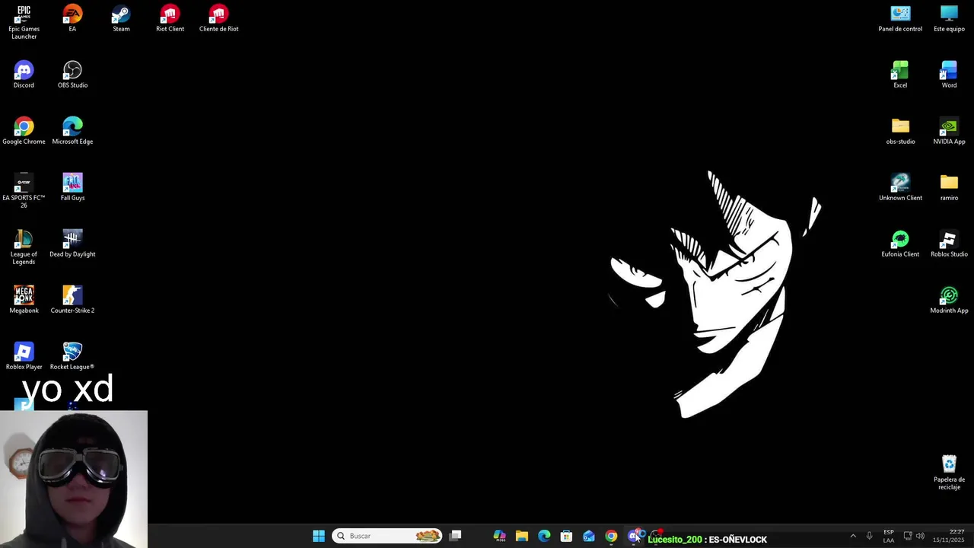Open the Discord desktop shortcut

pos(24,75)
